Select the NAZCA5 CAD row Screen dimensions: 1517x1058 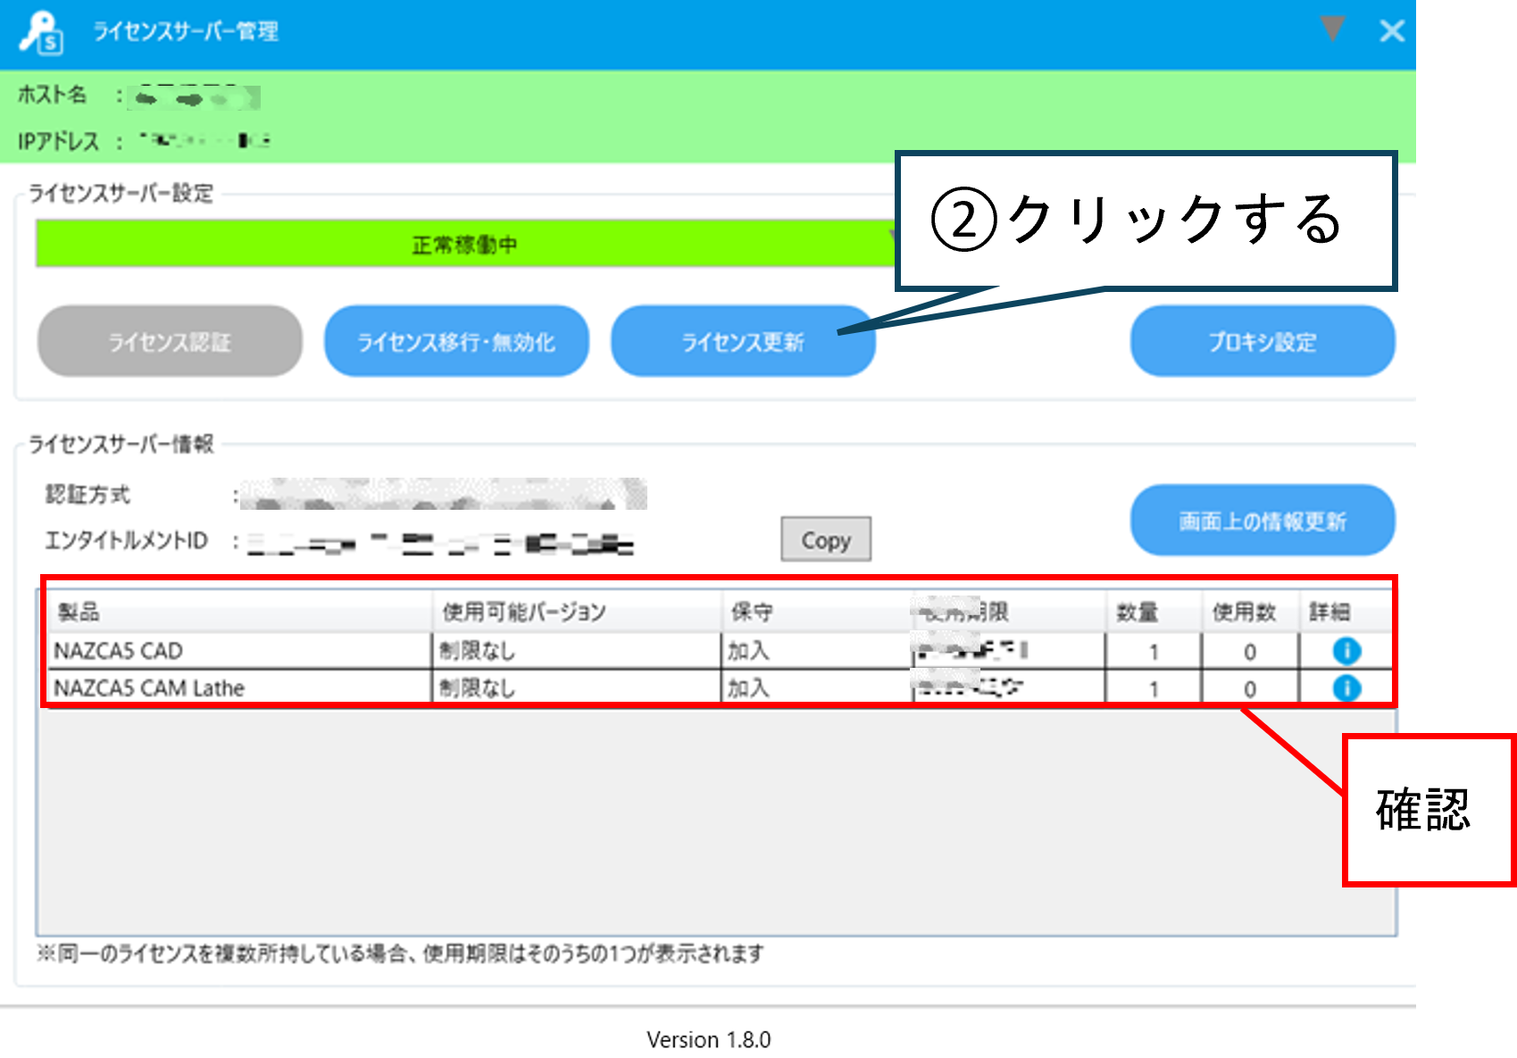click(x=720, y=651)
